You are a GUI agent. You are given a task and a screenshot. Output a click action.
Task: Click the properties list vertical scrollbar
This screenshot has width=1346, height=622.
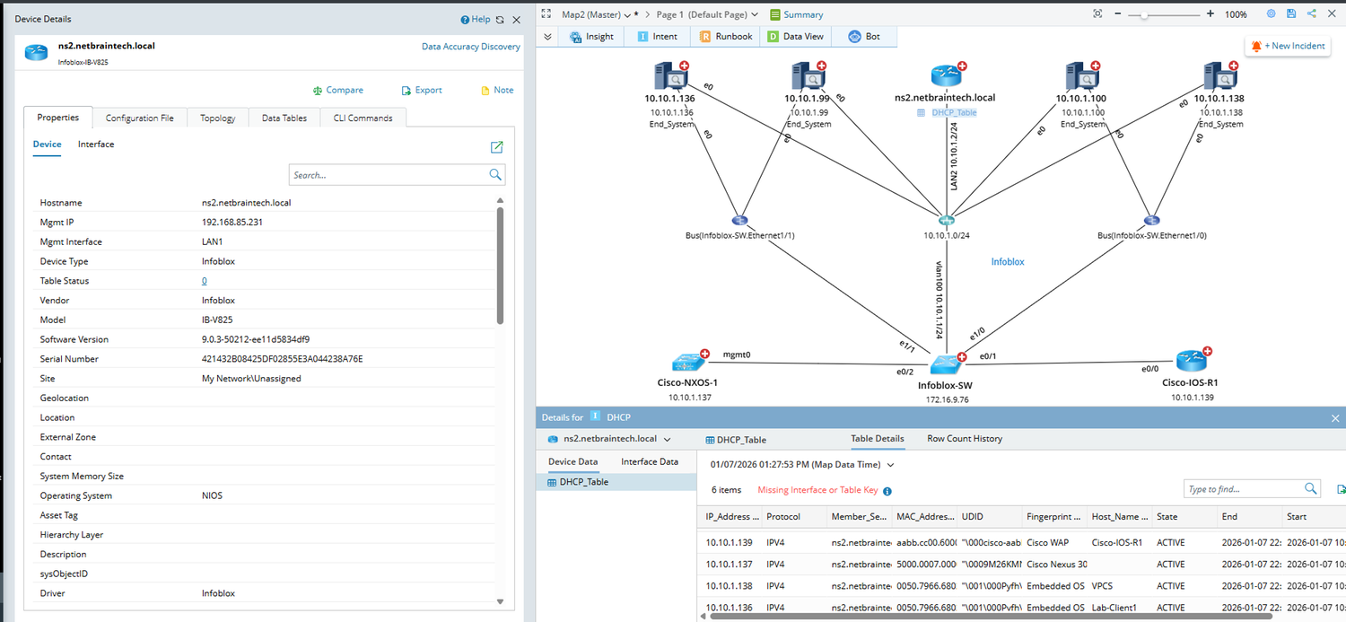(500, 265)
